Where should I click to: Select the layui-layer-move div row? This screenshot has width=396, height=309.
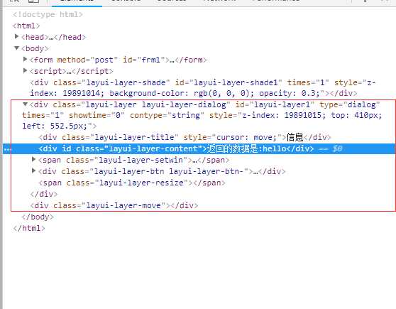(114, 205)
